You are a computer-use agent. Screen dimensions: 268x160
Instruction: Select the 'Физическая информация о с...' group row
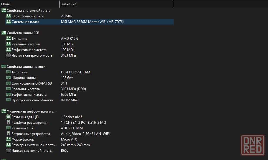[x=31, y=111]
